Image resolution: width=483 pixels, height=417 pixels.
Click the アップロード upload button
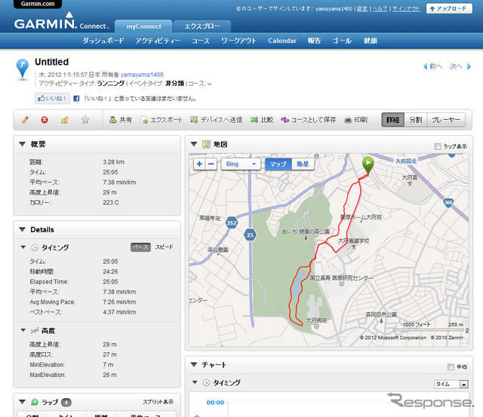click(x=449, y=8)
